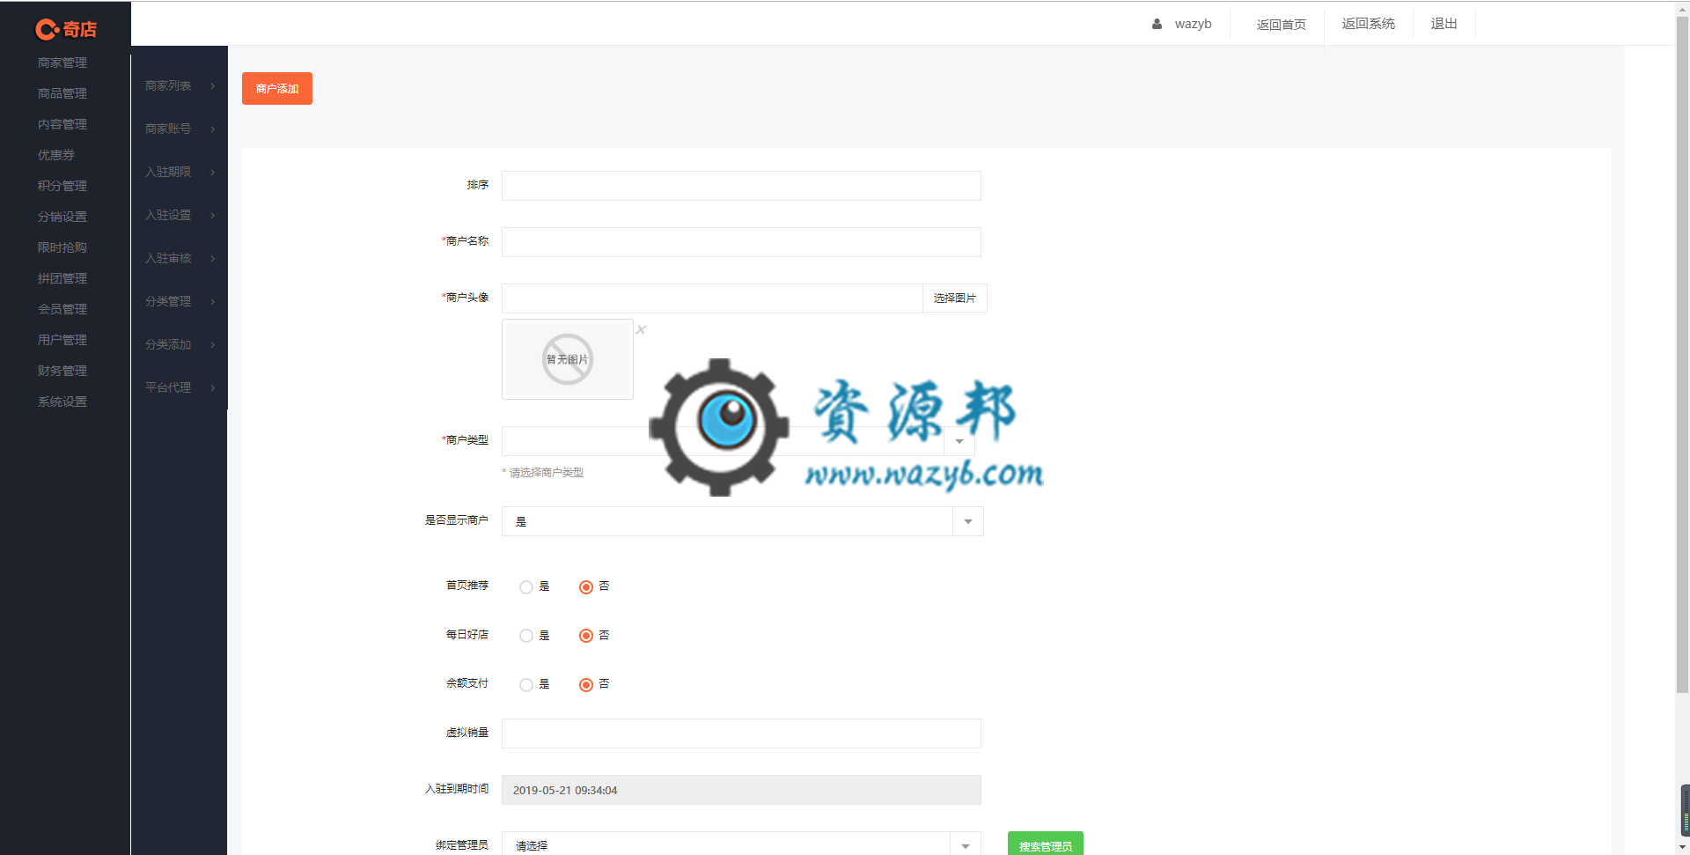Click the user avatar icon beside wazyb
Image resolution: width=1690 pixels, height=855 pixels.
[x=1157, y=24]
